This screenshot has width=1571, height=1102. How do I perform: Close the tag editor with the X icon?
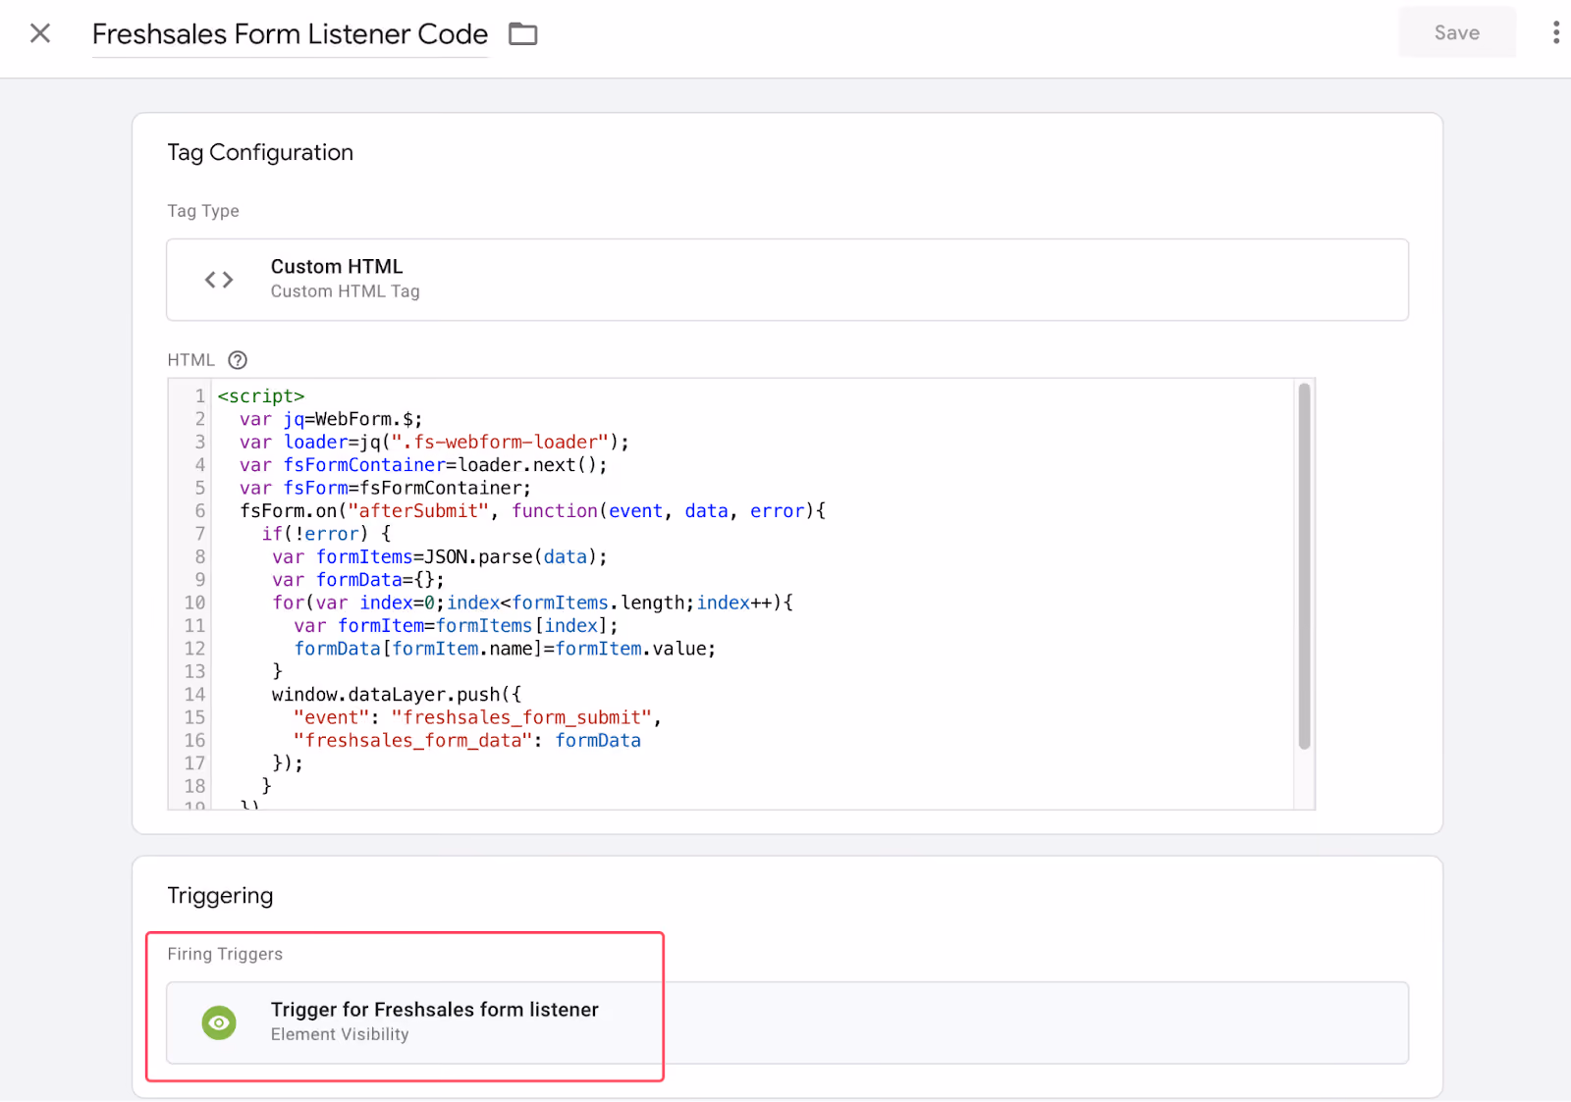40,33
